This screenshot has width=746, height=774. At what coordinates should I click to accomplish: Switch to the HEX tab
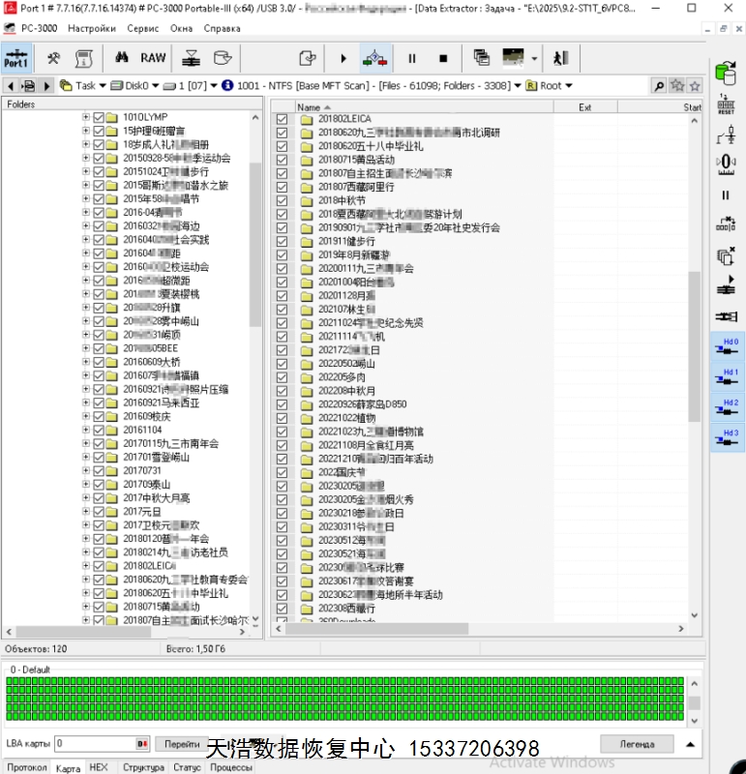pyautogui.click(x=99, y=767)
